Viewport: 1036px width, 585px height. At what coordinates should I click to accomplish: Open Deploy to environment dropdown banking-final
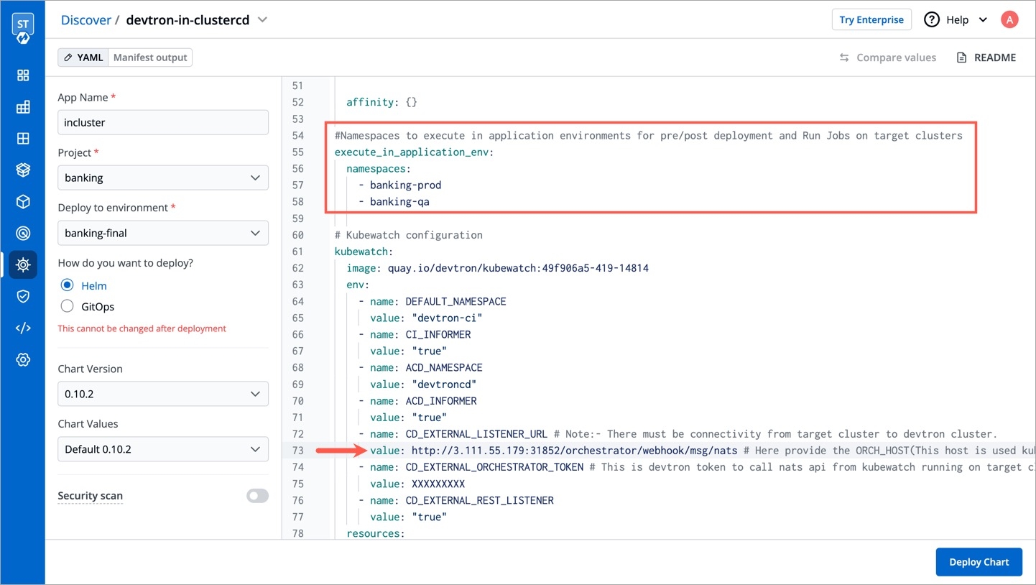163,233
